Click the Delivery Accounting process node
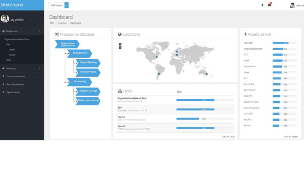The height and width of the screenshot is (193, 304). (x=88, y=101)
